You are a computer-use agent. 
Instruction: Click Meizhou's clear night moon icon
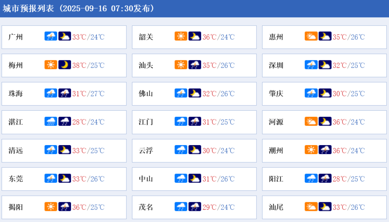[x=65, y=65]
